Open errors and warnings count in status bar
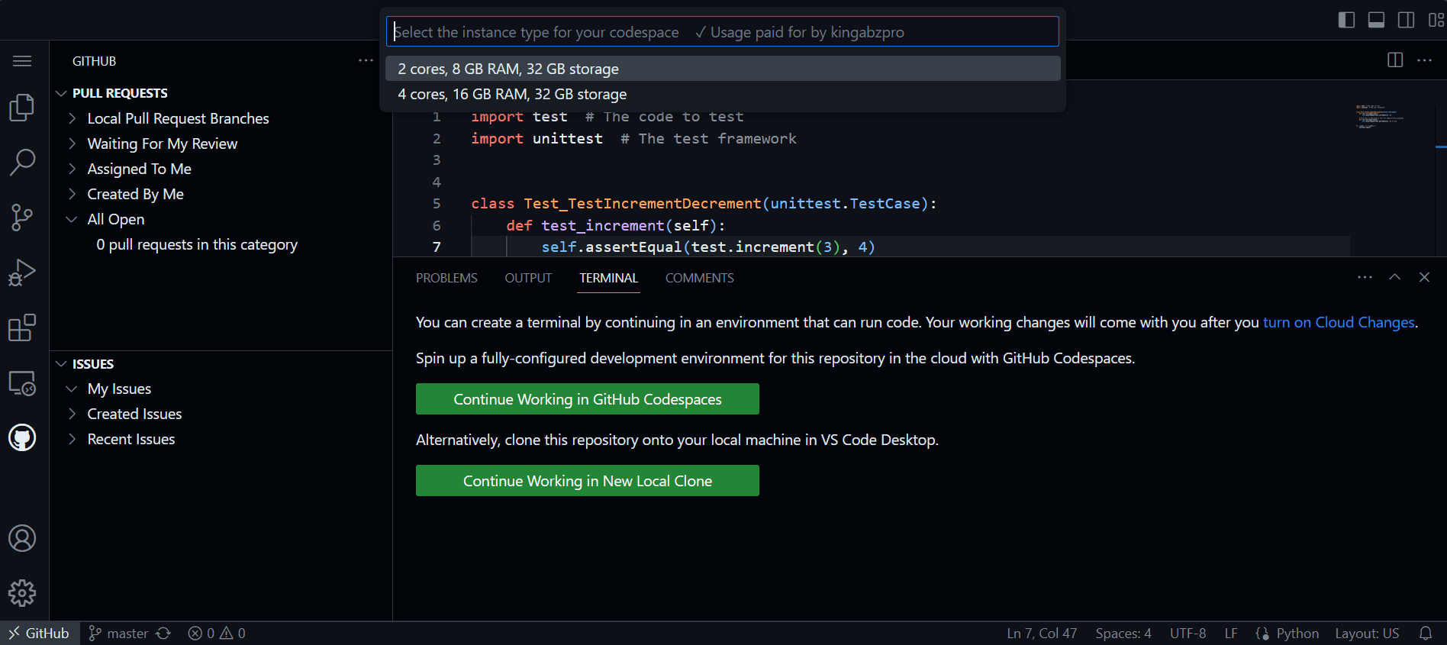Viewport: 1447px width, 645px height. click(217, 633)
